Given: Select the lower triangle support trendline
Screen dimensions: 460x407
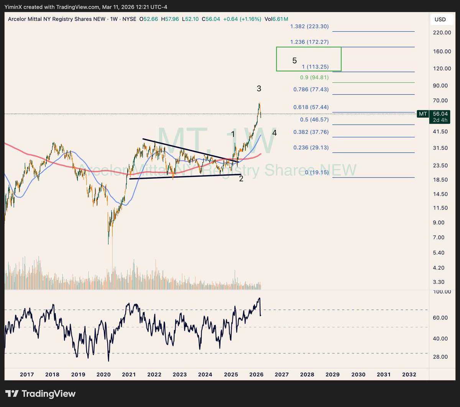Looking at the screenshot, I should pos(185,177).
